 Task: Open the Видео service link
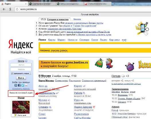103,40
